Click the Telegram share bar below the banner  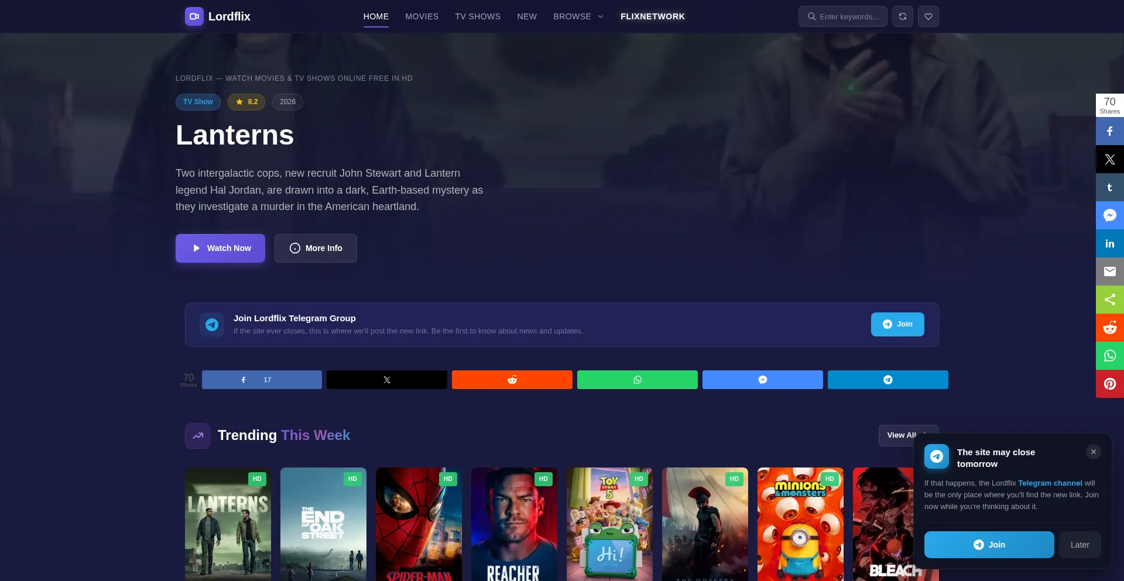(x=888, y=380)
